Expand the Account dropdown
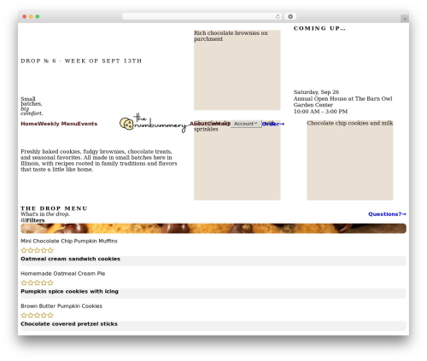Viewport: 427px width, 361px height. click(x=246, y=124)
